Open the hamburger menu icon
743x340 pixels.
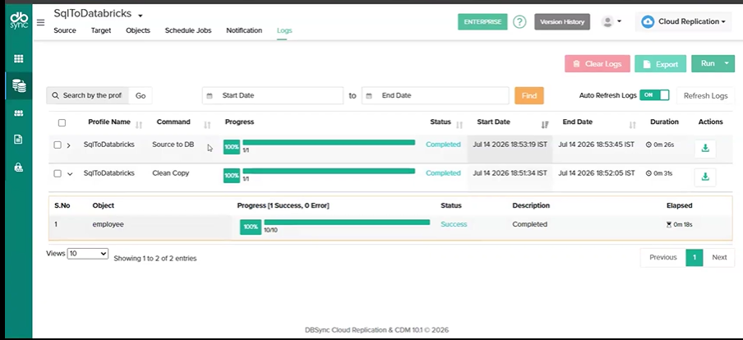click(41, 22)
